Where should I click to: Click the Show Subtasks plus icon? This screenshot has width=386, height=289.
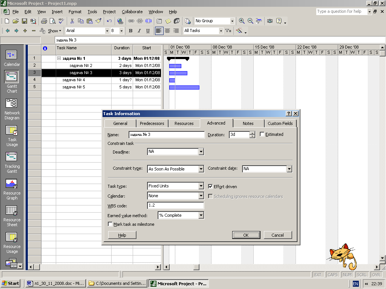25,31
